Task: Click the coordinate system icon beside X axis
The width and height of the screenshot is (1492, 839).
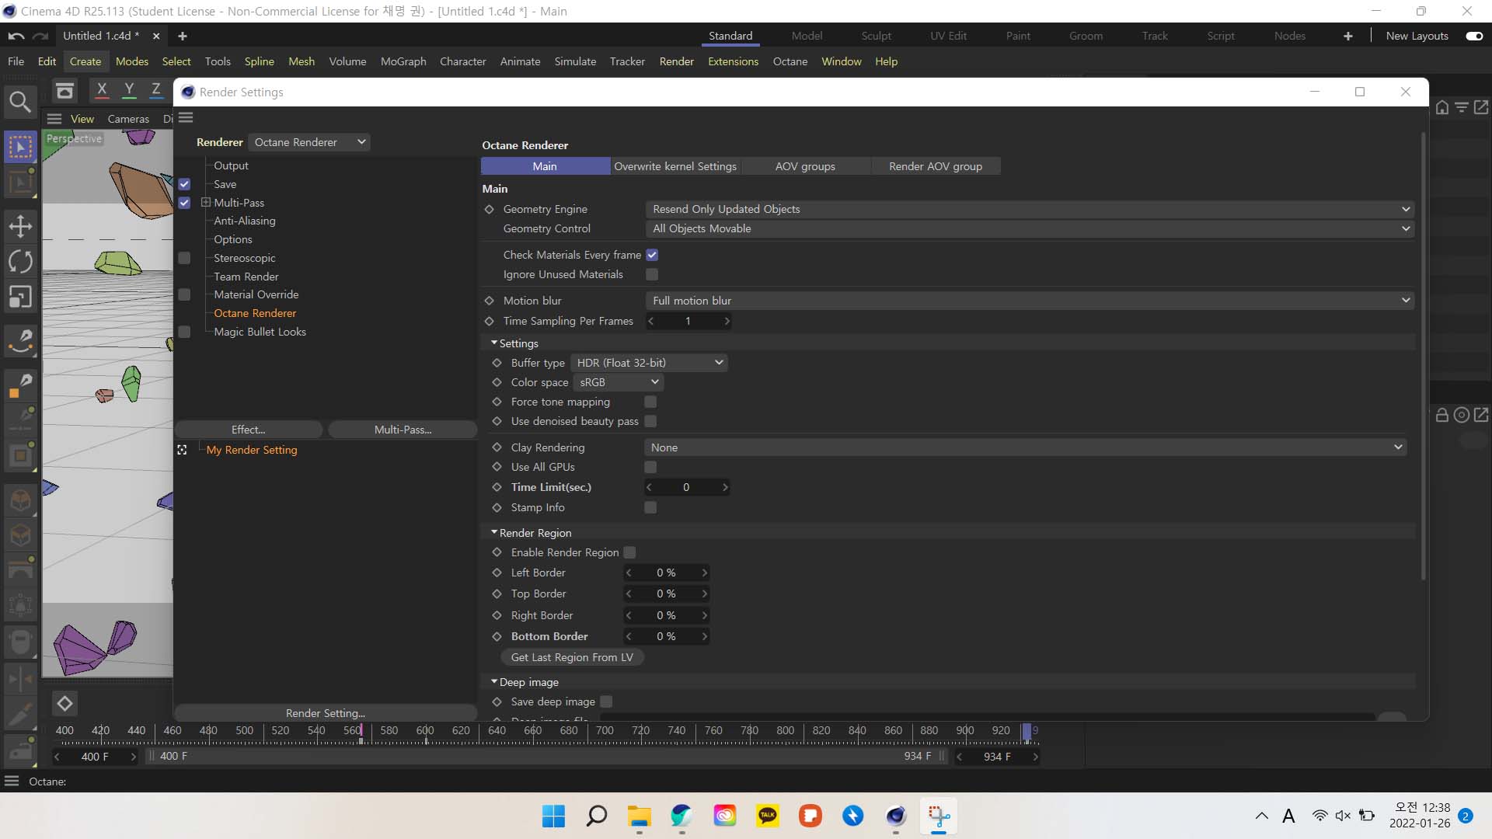Action: tap(65, 91)
